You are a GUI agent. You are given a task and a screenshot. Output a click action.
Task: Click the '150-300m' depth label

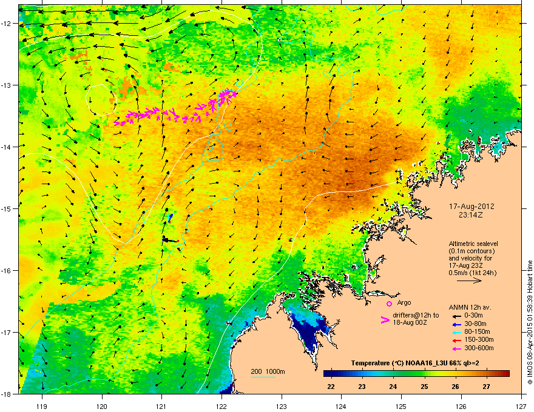point(479,339)
